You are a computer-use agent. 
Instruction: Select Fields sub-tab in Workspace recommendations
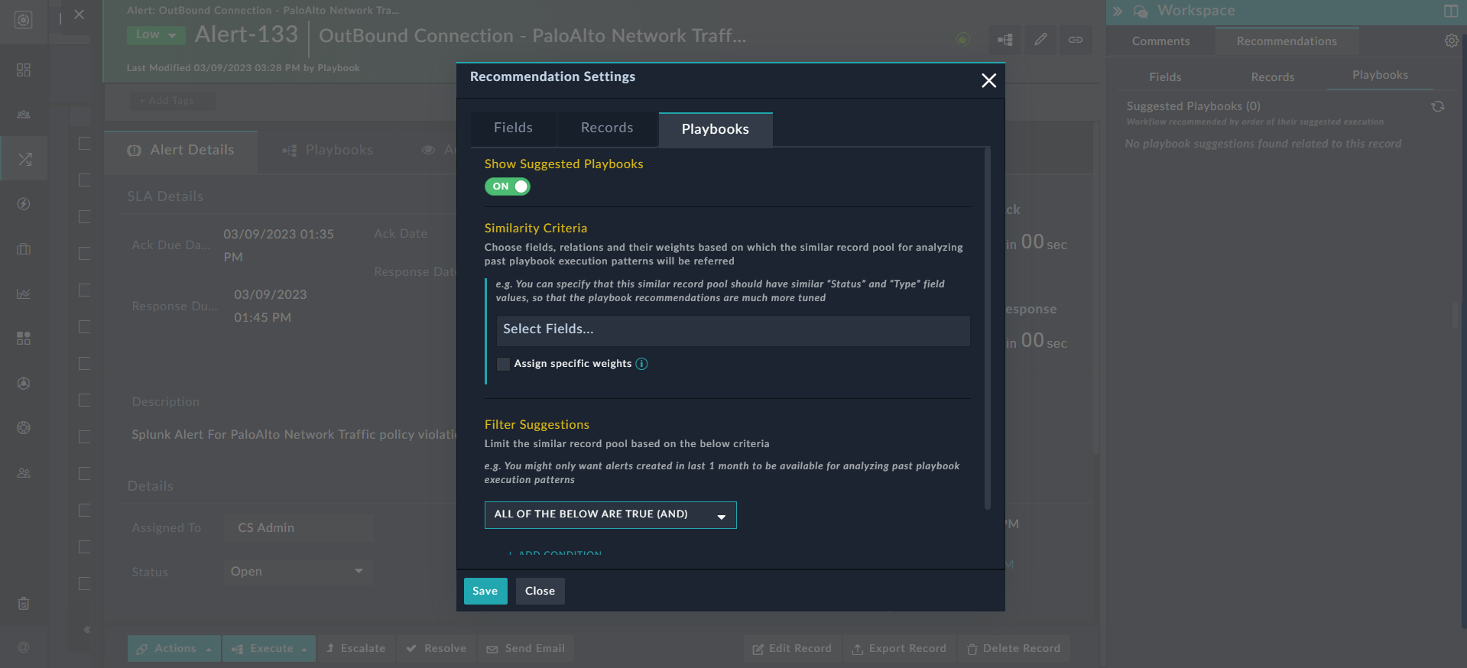pyautogui.click(x=1165, y=77)
